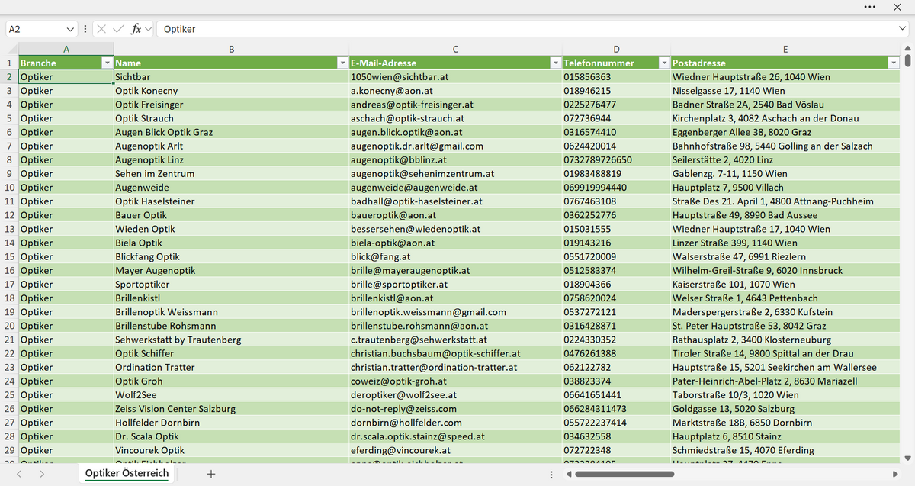Select the cell with augenweide@augenweide.at

tap(455, 188)
